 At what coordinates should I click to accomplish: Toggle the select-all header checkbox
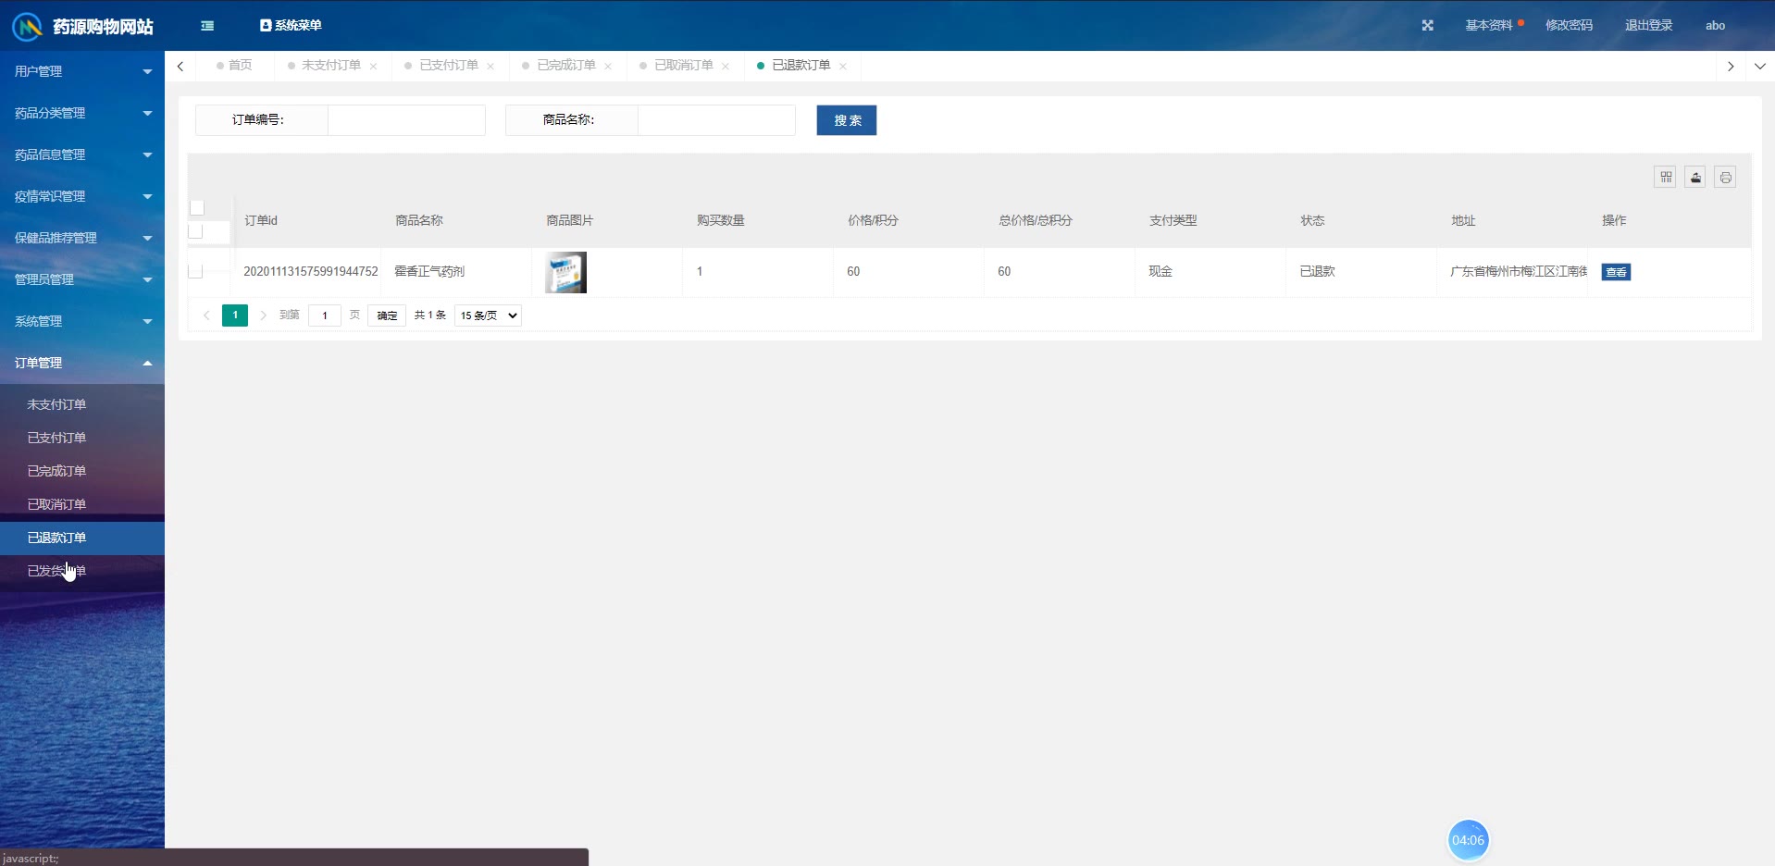pos(196,208)
